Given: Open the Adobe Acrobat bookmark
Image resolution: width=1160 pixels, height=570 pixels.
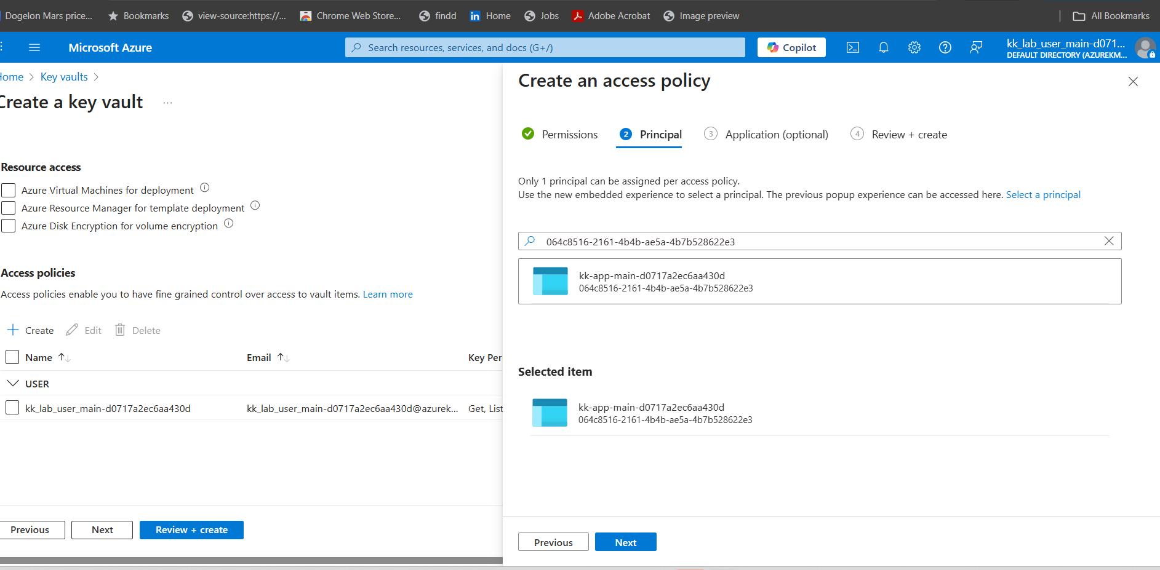Looking at the screenshot, I should pos(611,16).
